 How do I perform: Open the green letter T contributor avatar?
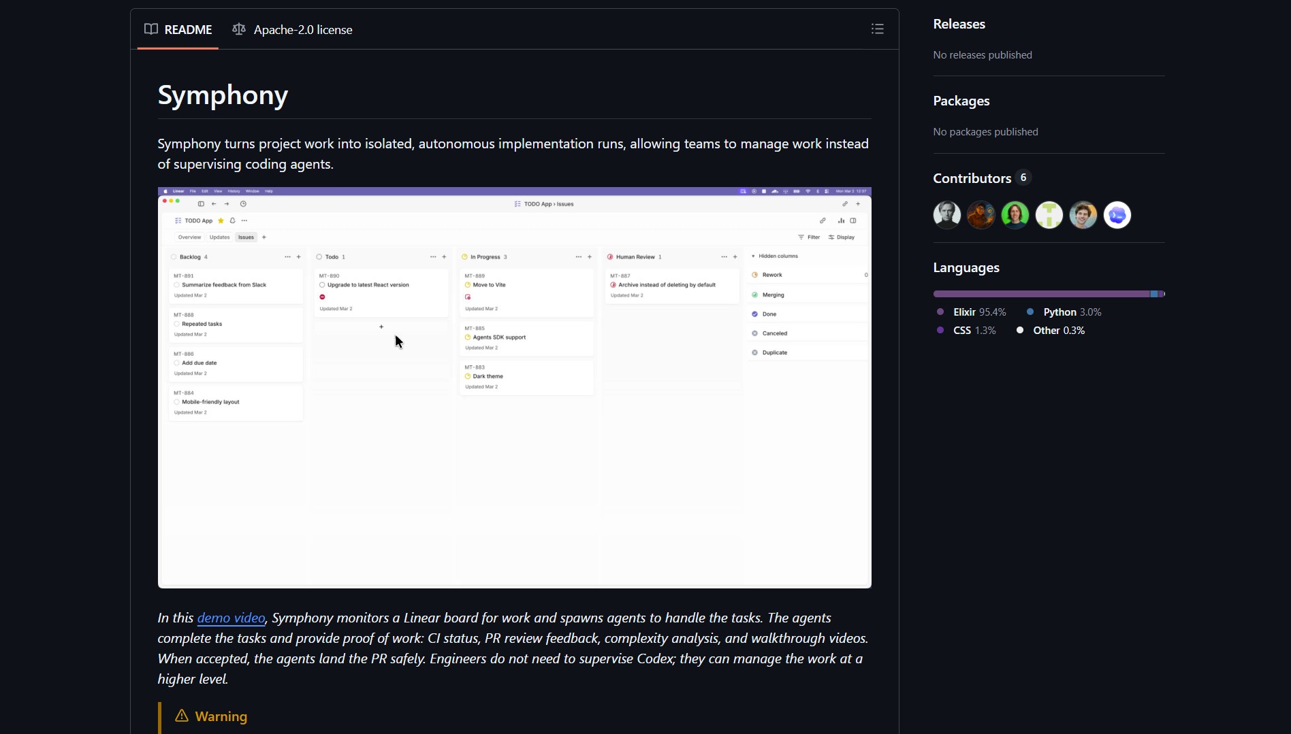[x=1049, y=215]
